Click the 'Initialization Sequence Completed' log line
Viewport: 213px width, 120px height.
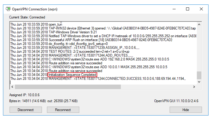72,75
